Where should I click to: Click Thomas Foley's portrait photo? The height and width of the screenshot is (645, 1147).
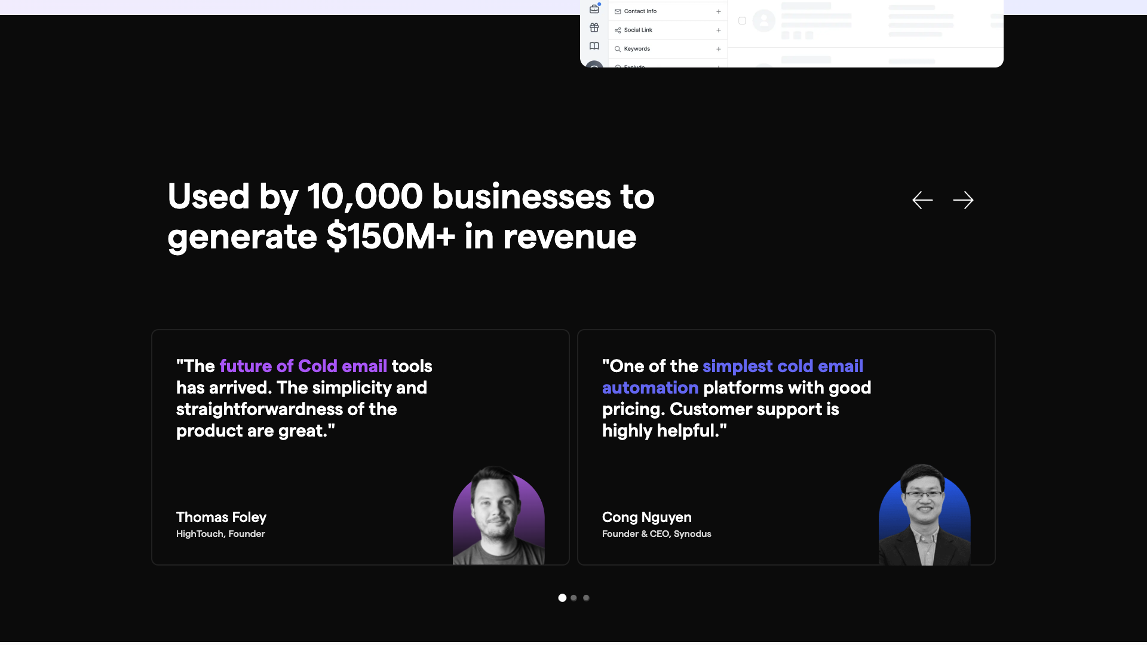(498, 517)
